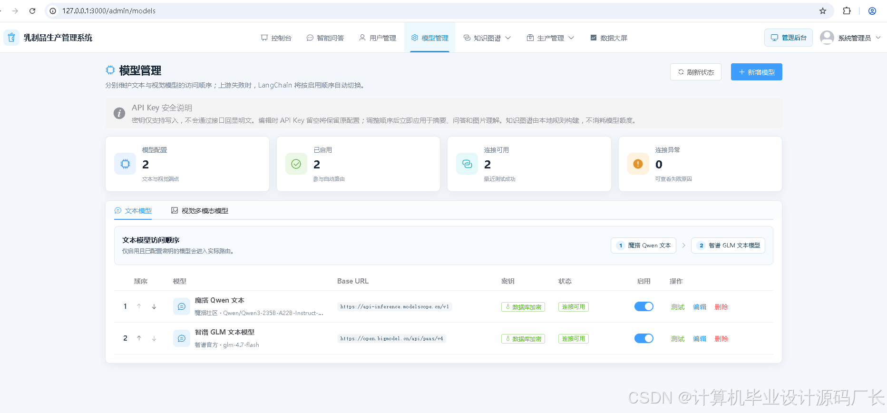The image size is (887, 413).
Task: Delete the 魔搭 Qwen 文本 model
Action: pyautogui.click(x=721, y=307)
